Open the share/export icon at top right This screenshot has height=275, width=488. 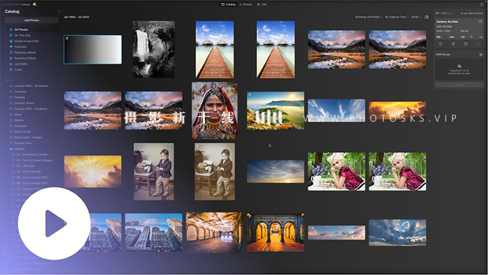[x=482, y=4]
